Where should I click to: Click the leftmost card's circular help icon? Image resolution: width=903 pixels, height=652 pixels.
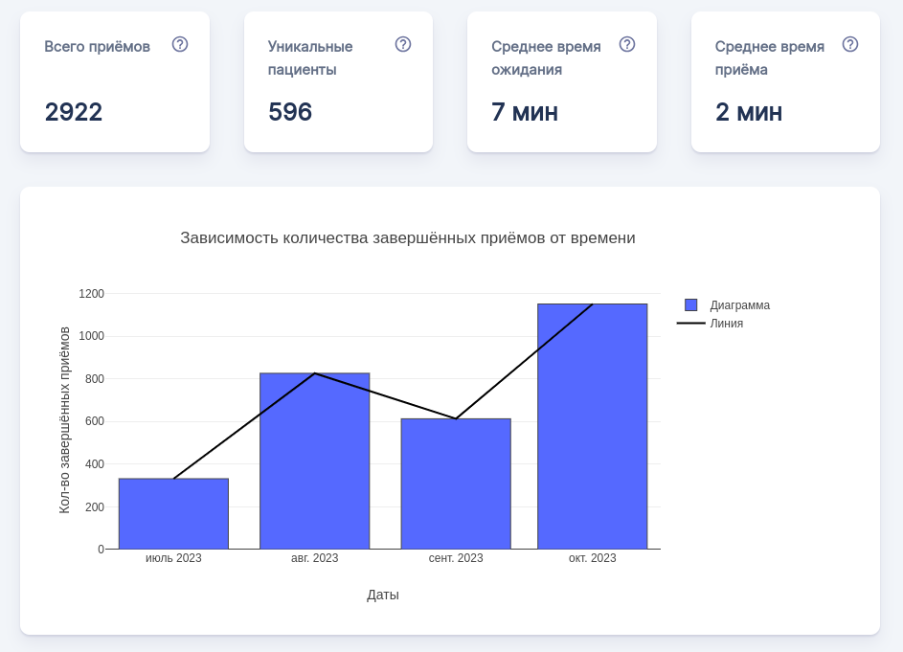[181, 44]
